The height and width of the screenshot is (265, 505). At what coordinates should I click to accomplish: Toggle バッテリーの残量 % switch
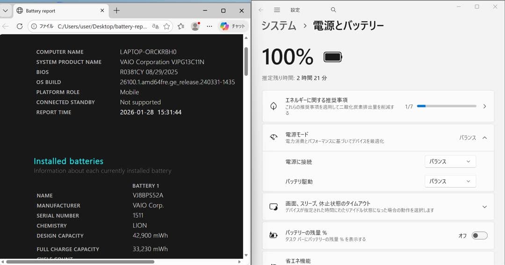click(480, 236)
